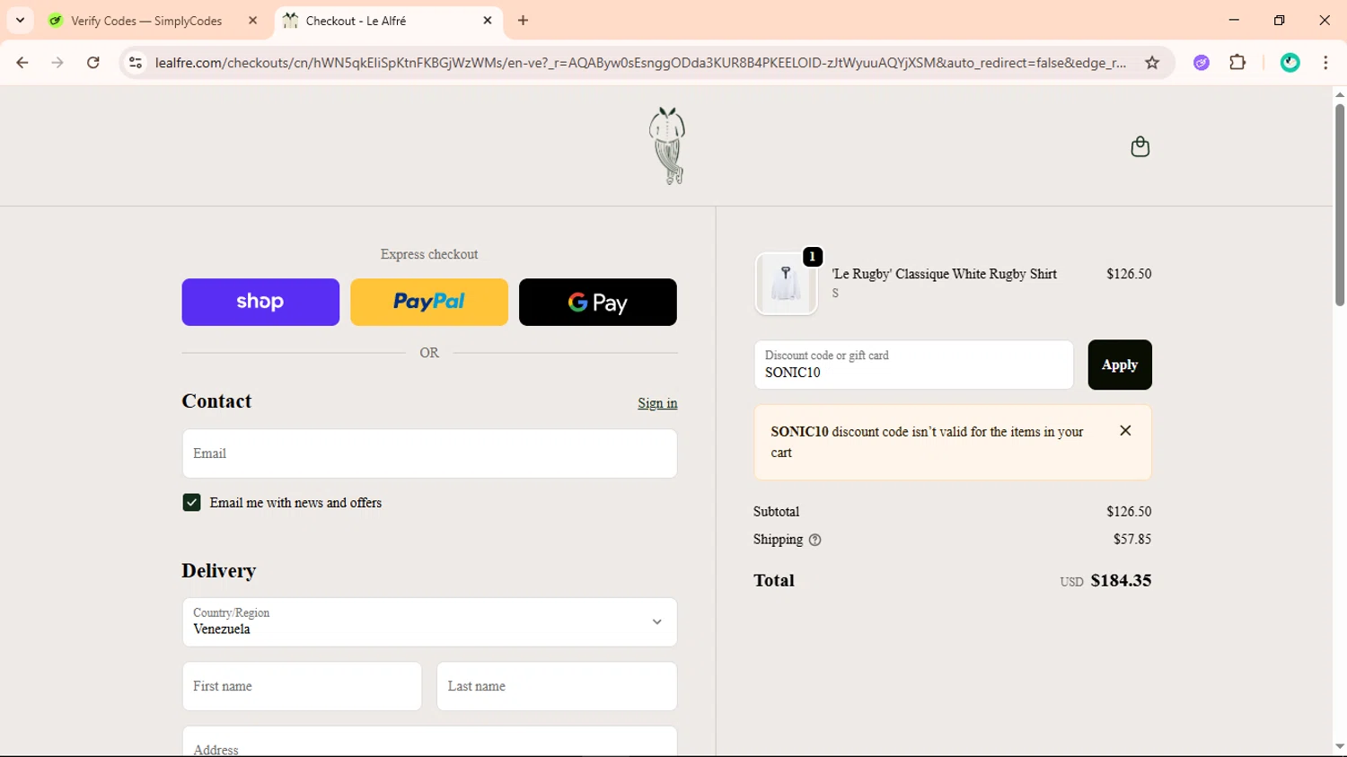Click the $57.85 shipping cost
Viewport: 1347px width, 757px height.
click(1132, 540)
